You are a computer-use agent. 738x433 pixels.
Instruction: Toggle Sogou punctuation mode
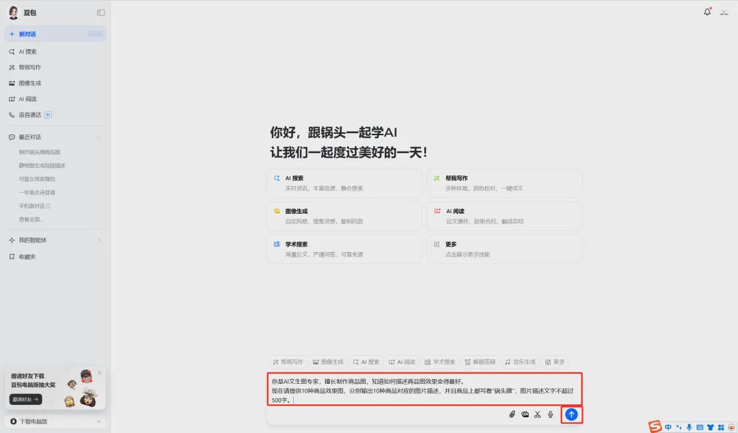(678, 427)
